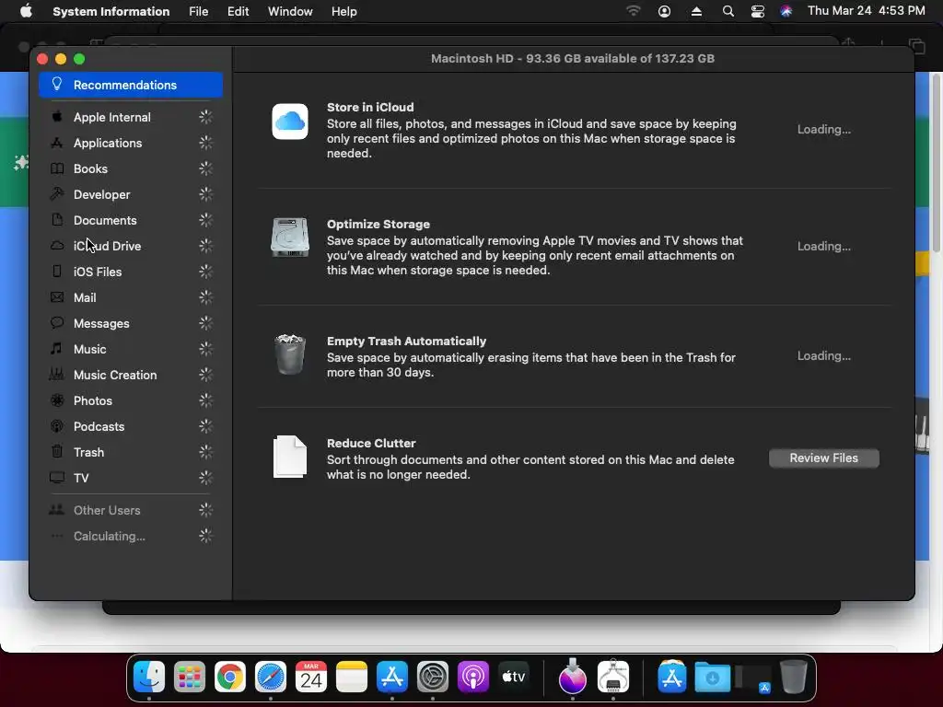Open the Messages bubble icon

tap(57, 323)
